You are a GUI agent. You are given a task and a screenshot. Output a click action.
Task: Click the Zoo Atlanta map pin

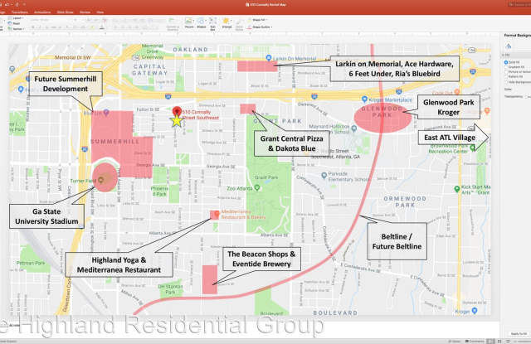(257, 187)
